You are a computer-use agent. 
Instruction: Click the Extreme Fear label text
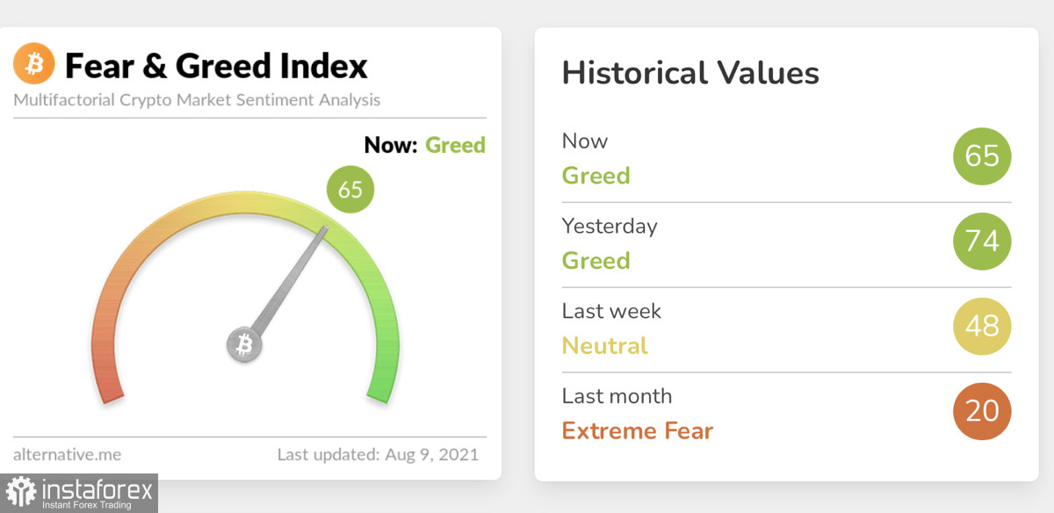coord(638,430)
